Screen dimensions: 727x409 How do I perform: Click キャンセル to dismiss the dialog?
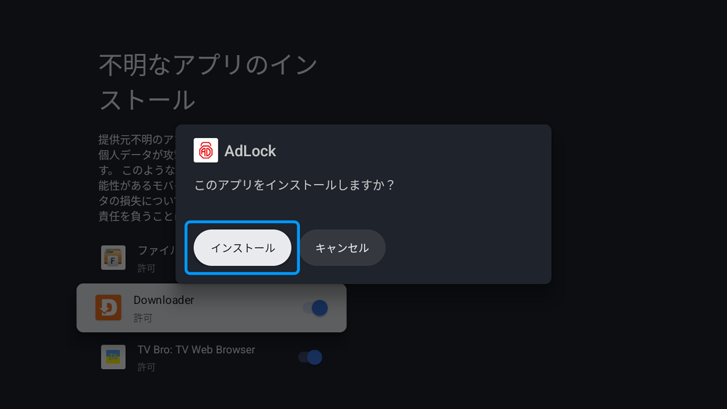click(x=342, y=248)
